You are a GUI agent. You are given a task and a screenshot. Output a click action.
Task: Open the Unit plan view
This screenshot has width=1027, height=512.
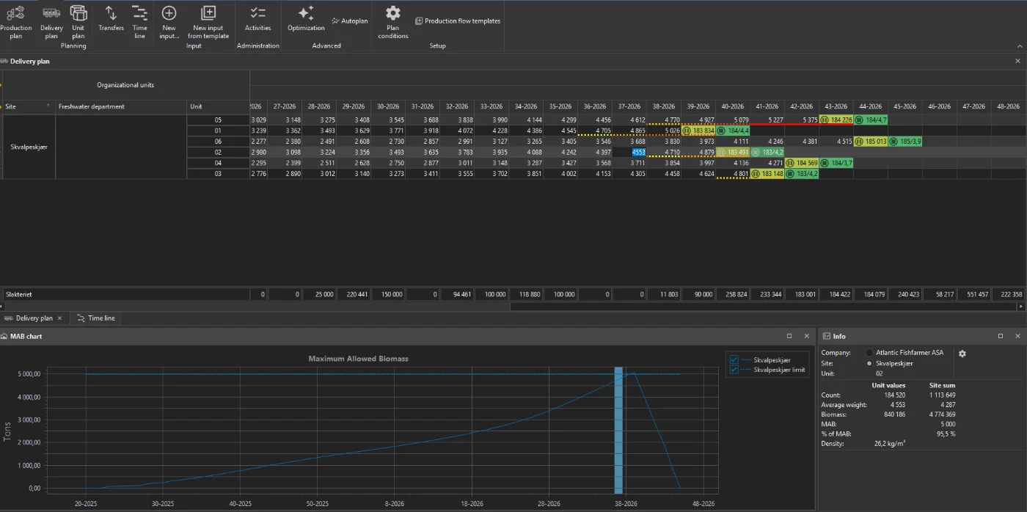pyautogui.click(x=78, y=21)
